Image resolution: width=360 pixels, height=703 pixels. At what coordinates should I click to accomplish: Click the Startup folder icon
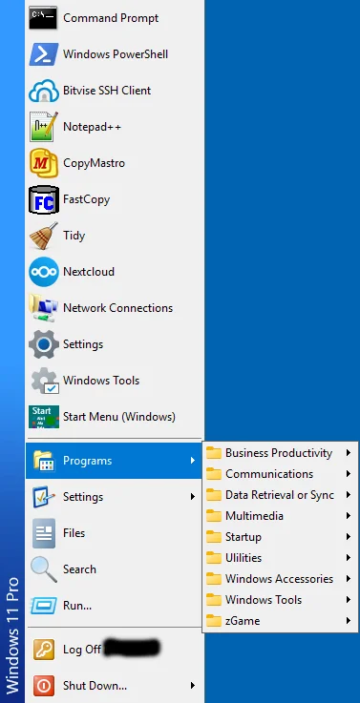click(x=214, y=537)
